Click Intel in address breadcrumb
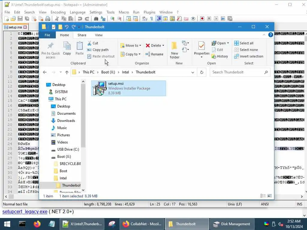Screen dimensions: 307x230 pyautogui.click(x=125, y=72)
